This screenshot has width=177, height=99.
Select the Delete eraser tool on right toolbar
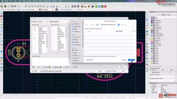click(x=147, y=65)
